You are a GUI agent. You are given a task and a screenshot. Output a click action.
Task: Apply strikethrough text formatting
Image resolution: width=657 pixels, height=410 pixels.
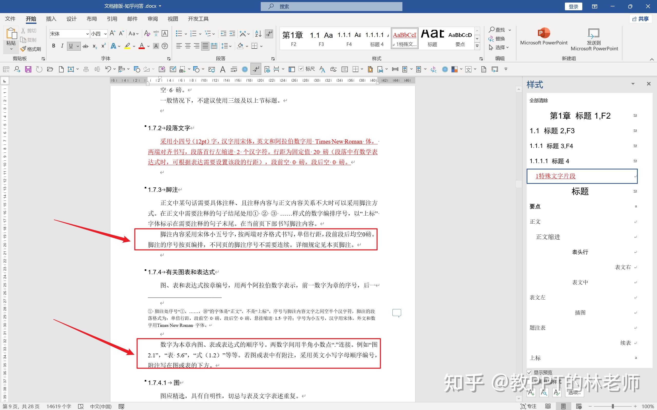click(85, 46)
